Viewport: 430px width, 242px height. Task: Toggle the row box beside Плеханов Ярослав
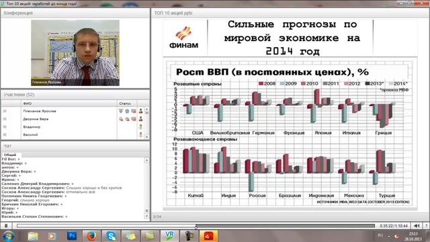tap(5, 111)
